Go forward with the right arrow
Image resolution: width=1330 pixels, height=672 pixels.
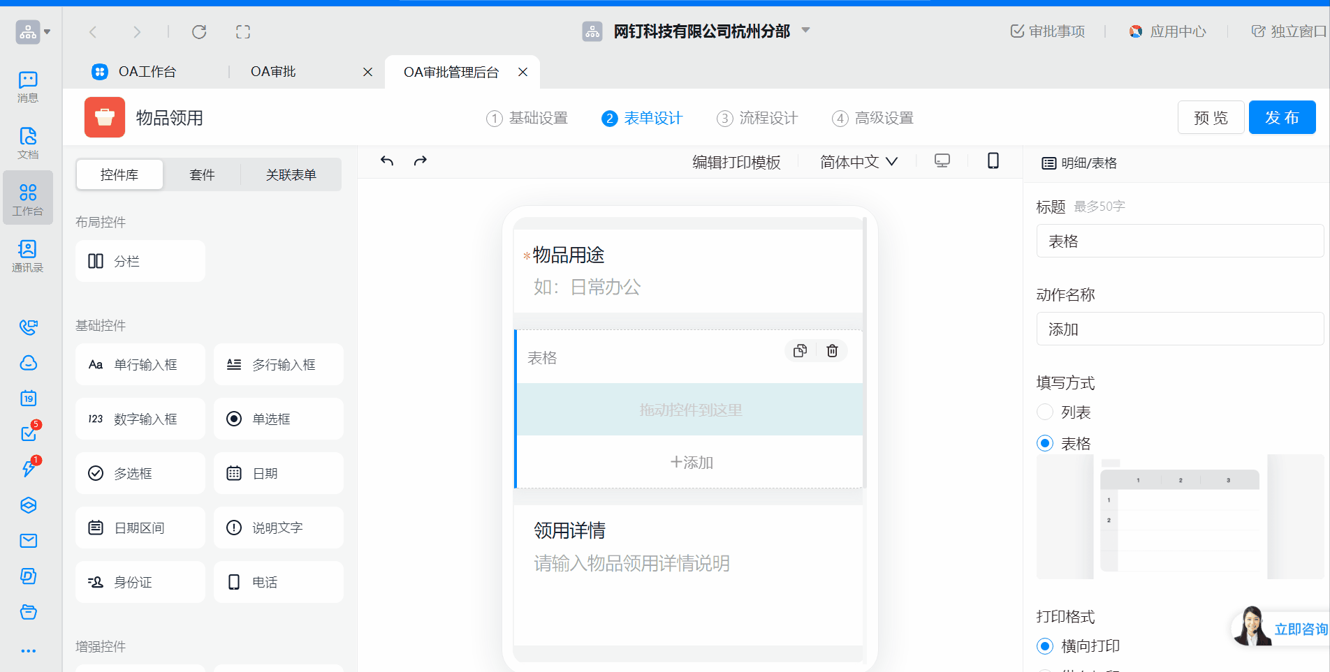point(137,32)
